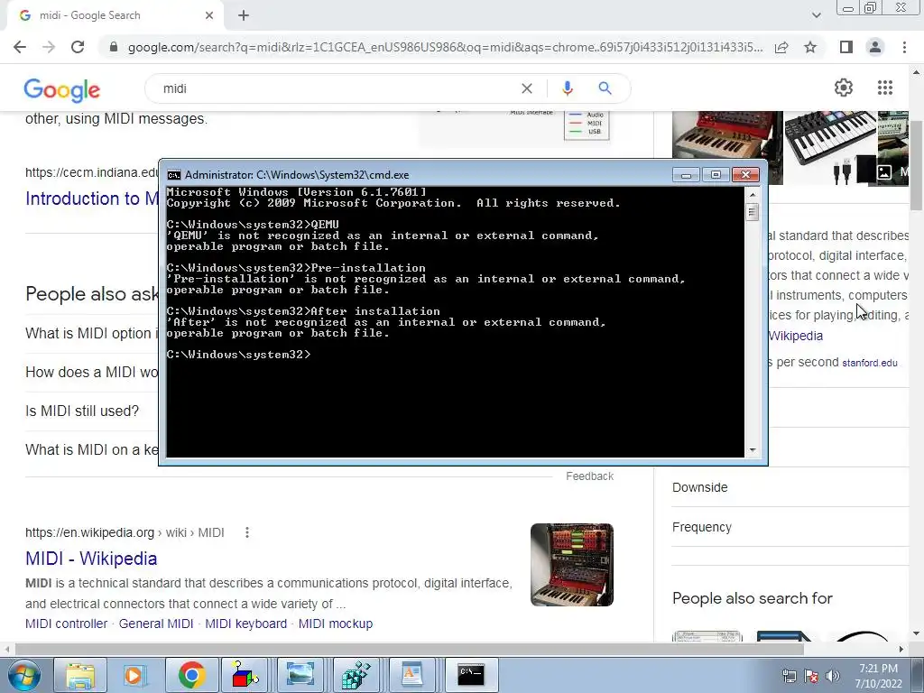This screenshot has height=693, width=924.
Task: Open the volume tray icon
Action: coord(832,676)
